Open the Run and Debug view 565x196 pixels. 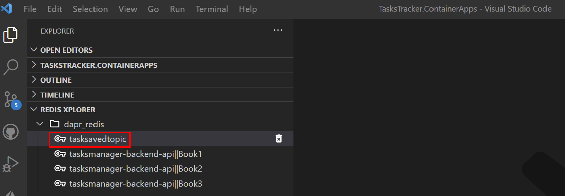11,164
